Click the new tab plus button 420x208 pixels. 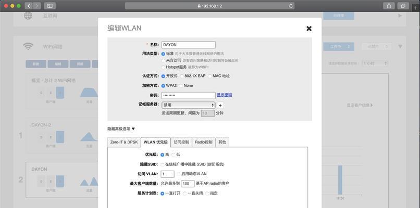[x=416, y=8]
